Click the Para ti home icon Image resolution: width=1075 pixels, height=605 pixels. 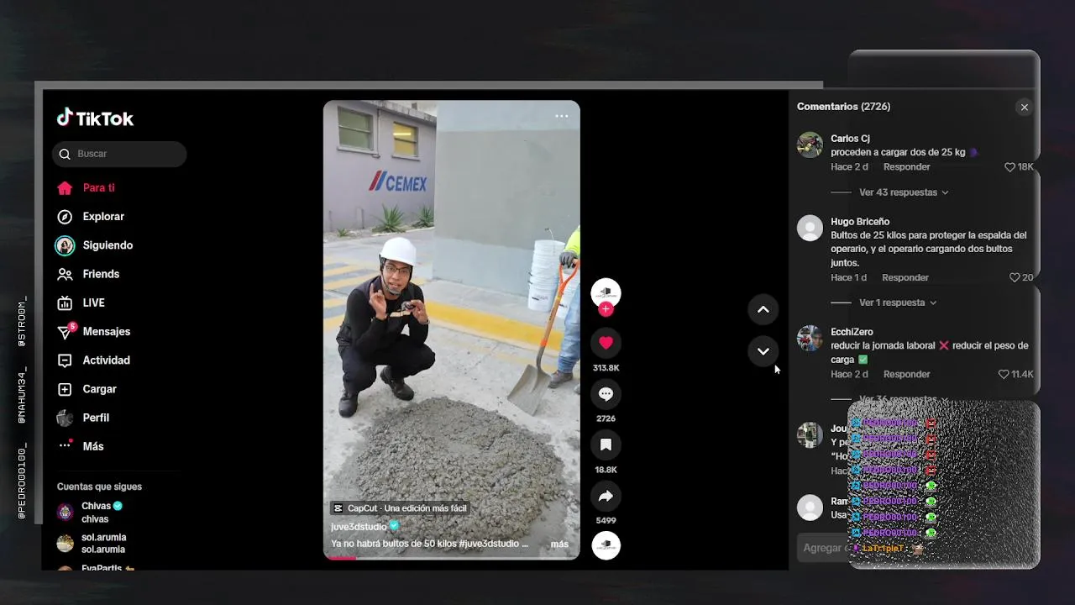pos(65,188)
